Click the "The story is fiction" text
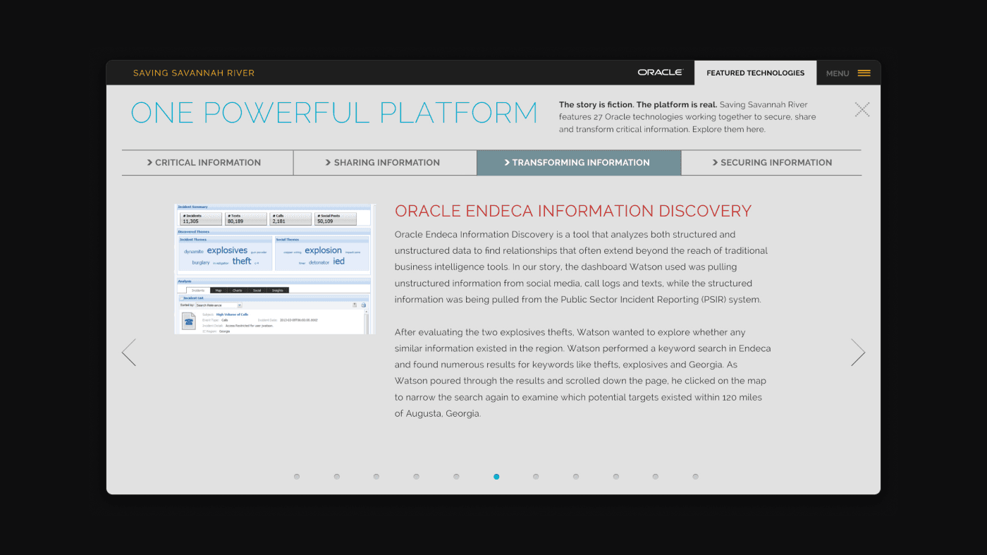Viewport: 987px width, 555px height. click(x=596, y=104)
